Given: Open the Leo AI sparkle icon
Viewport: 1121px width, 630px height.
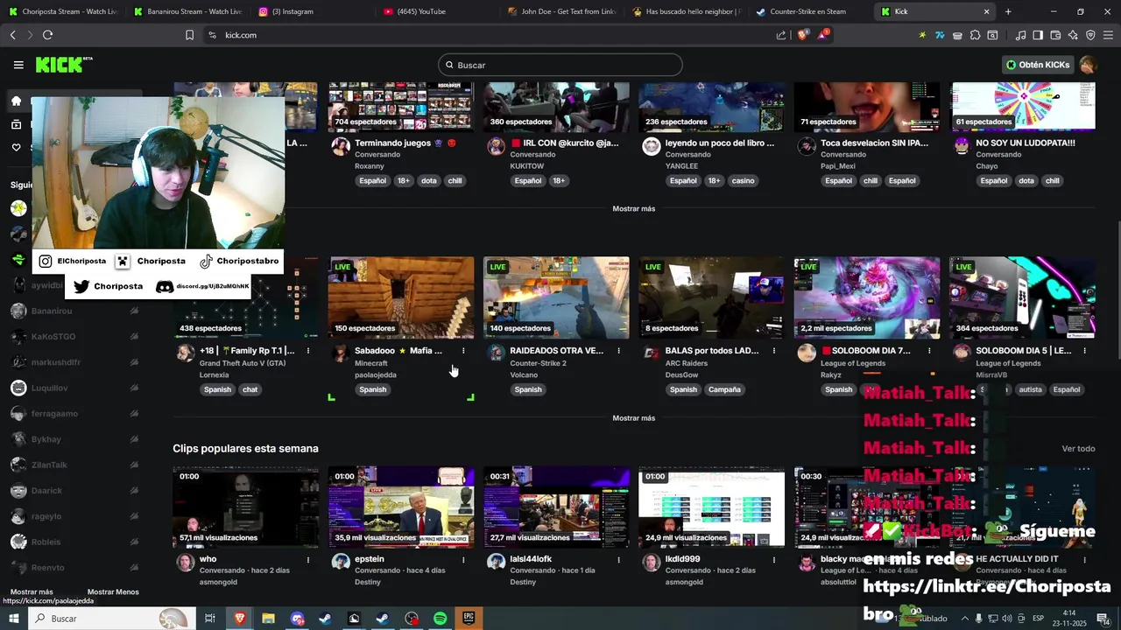Looking at the screenshot, I should tap(1073, 35).
